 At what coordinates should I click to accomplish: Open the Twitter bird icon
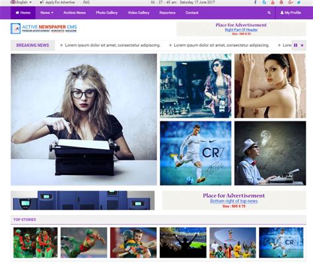298,3
